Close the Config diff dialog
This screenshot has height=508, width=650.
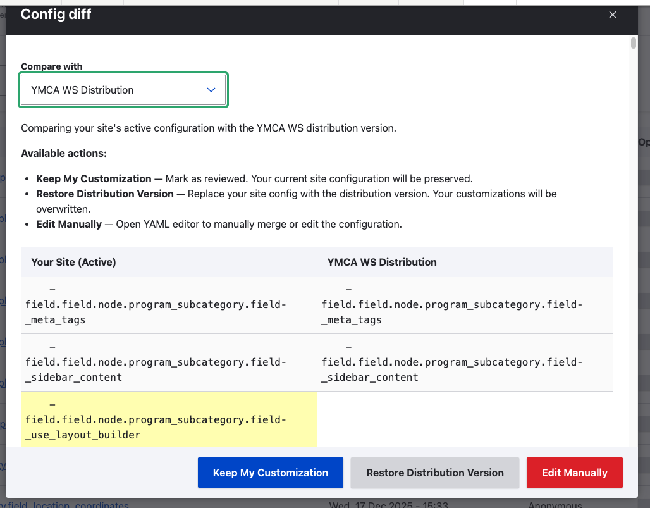point(612,15)
